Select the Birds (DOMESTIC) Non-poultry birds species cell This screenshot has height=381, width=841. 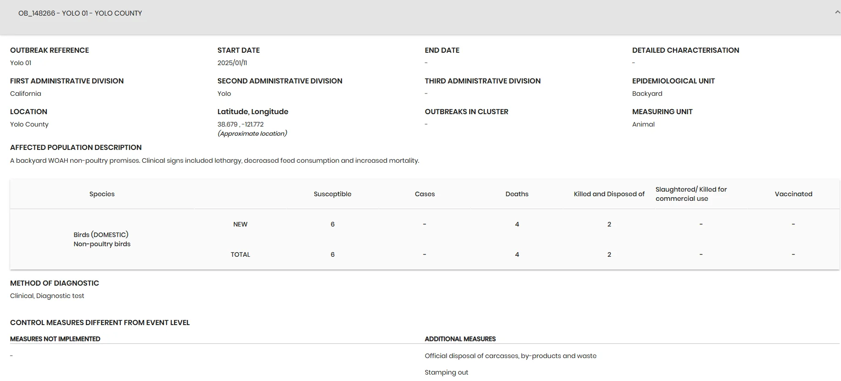[102, 239]
